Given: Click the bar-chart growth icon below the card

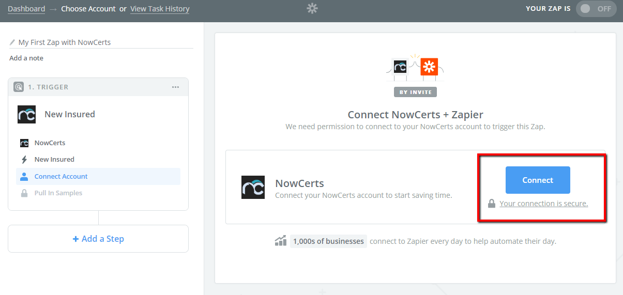Looking at the screenshot, I should pos(281,241).
